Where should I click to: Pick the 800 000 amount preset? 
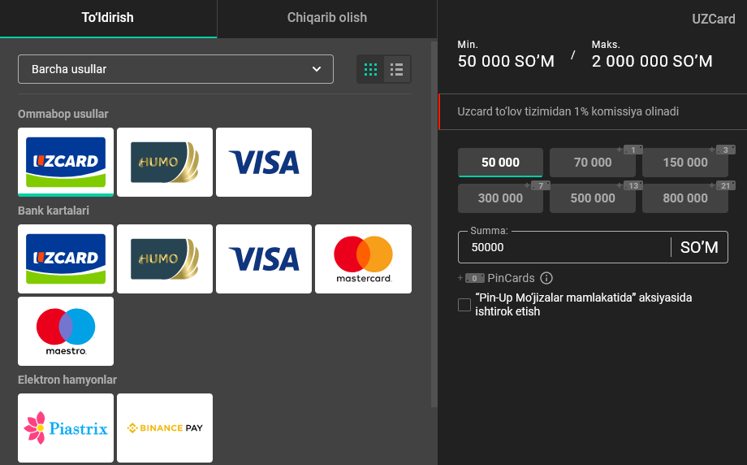tap(685, 198)
